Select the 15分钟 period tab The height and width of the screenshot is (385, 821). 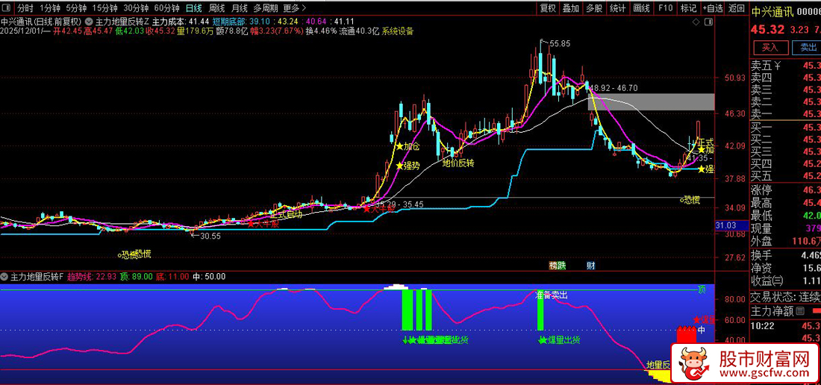click(104, 8)
